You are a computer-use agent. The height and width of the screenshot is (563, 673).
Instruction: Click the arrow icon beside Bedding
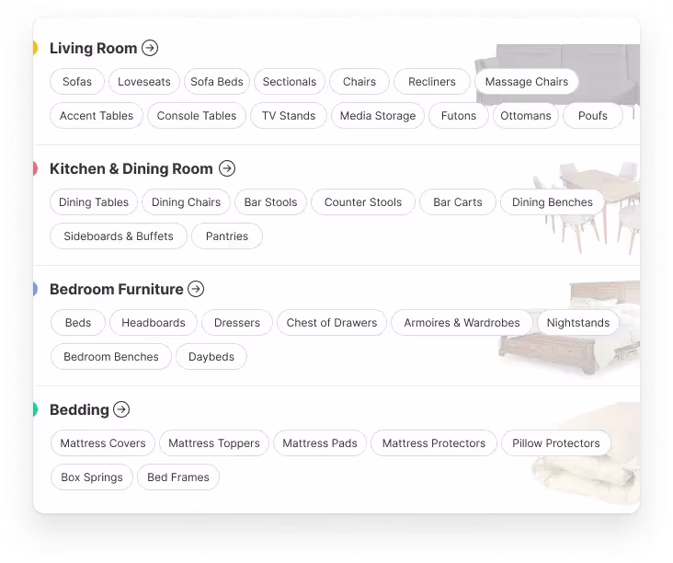pos(121,409)
